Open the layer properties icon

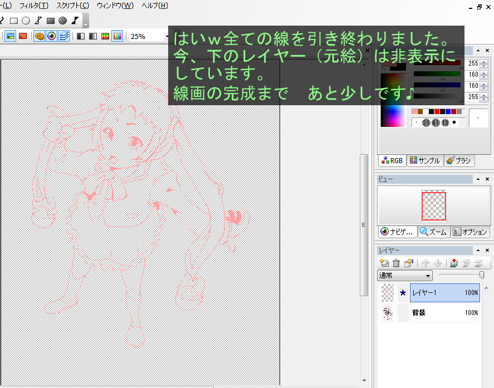pos(409,263)
